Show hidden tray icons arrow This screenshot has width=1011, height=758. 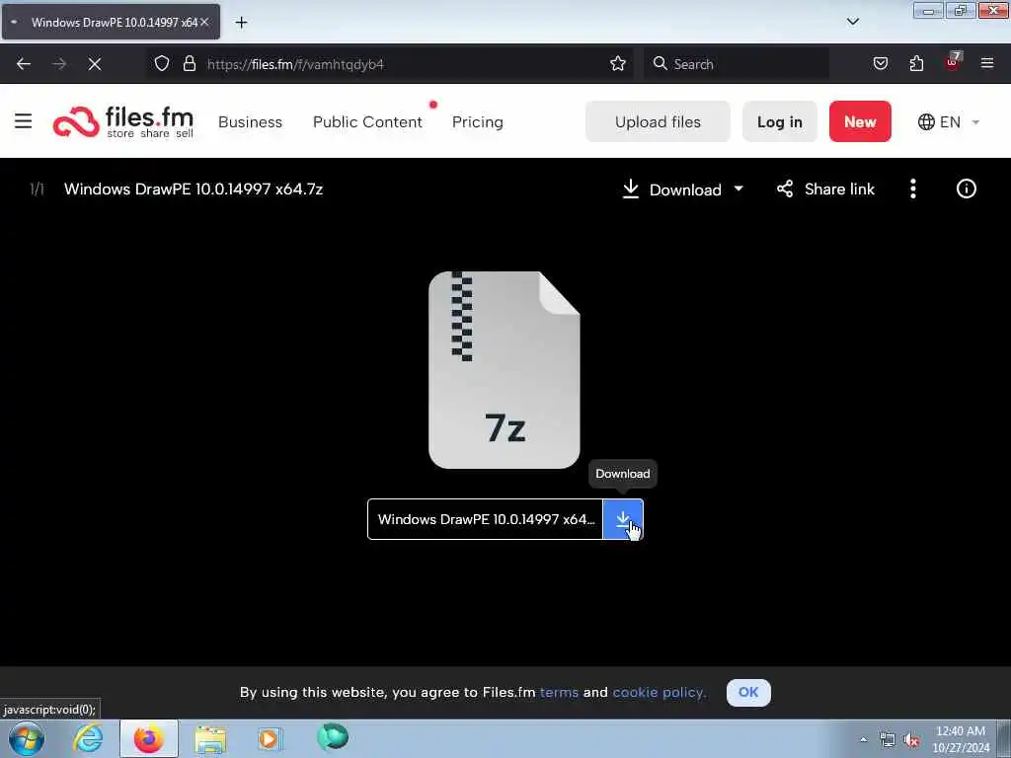point(863,739)
